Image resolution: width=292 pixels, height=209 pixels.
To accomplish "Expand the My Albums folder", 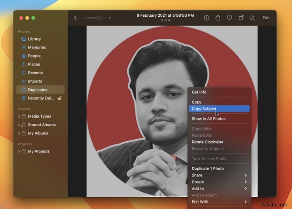I will tap(19, 133).
